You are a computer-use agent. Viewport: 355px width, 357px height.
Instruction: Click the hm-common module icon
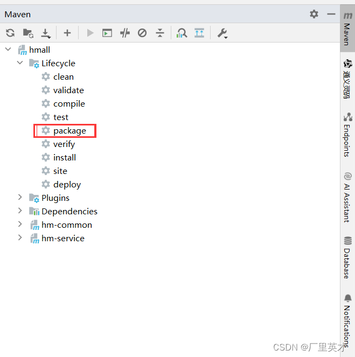pos(35,225)
